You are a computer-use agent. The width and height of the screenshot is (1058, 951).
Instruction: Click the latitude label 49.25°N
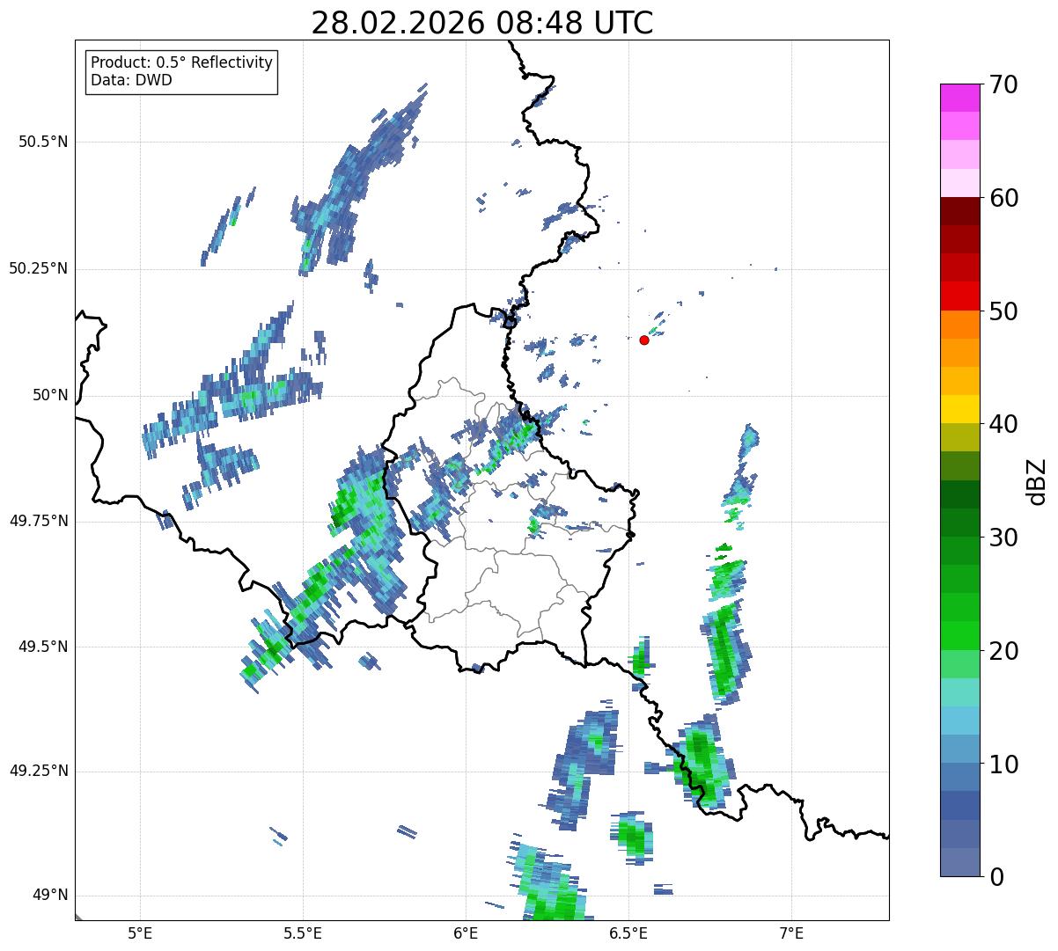tap(39, 772)
